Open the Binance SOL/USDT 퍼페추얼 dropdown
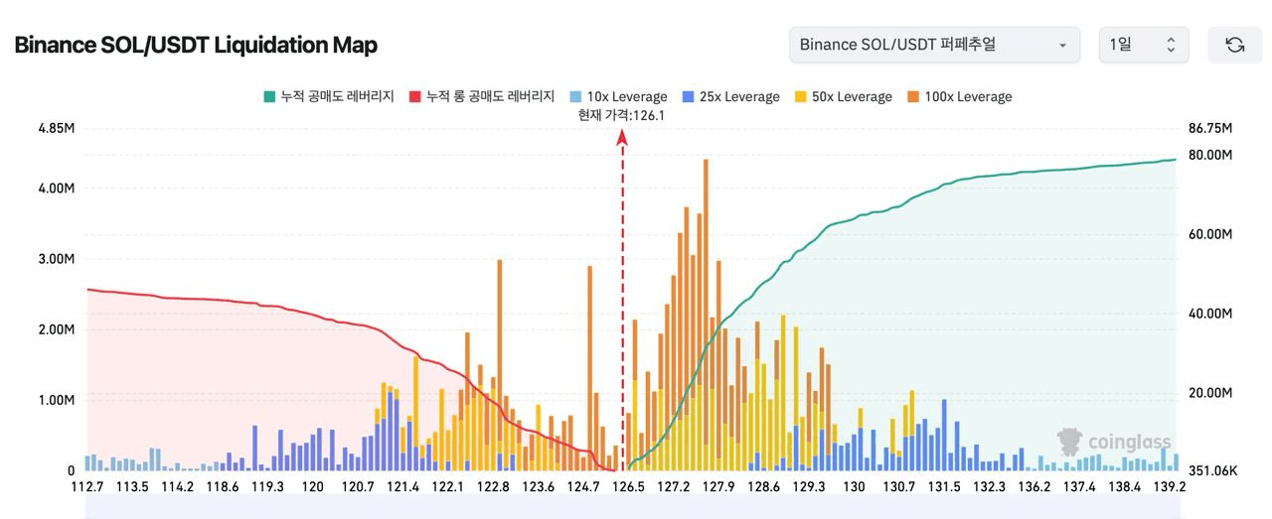 pos(934,45)
